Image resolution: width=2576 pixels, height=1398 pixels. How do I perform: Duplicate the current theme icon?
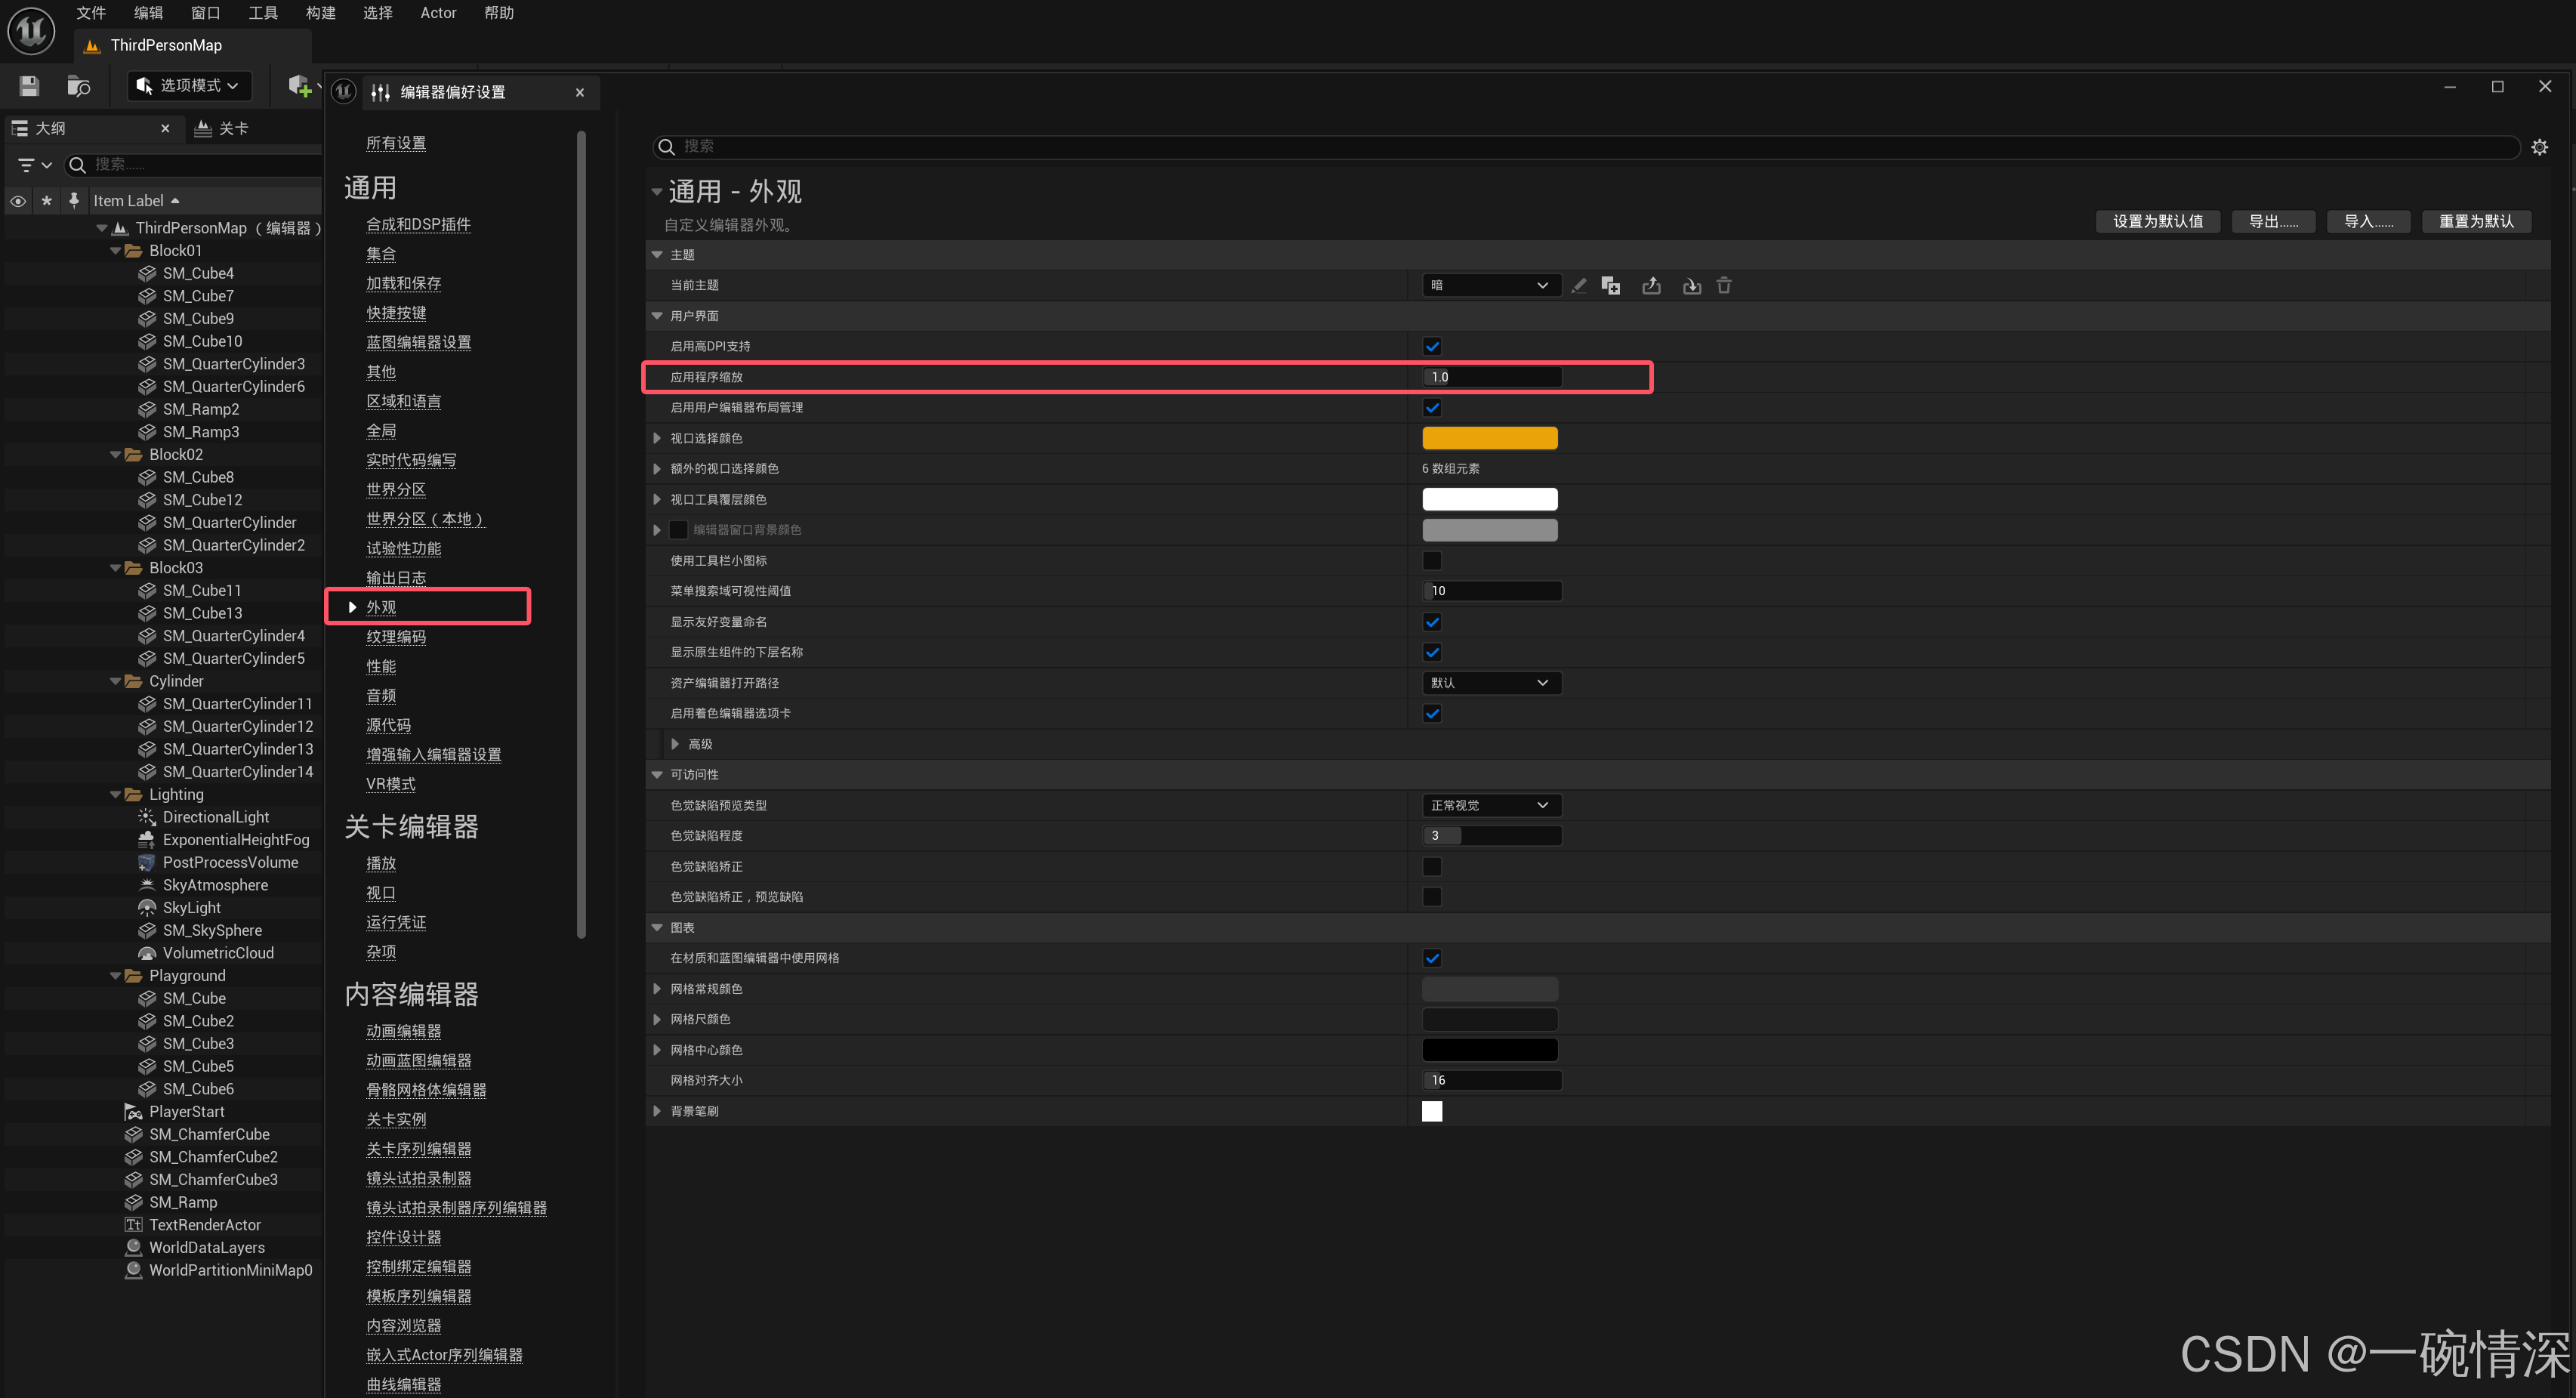click(x=1610, y=286)
